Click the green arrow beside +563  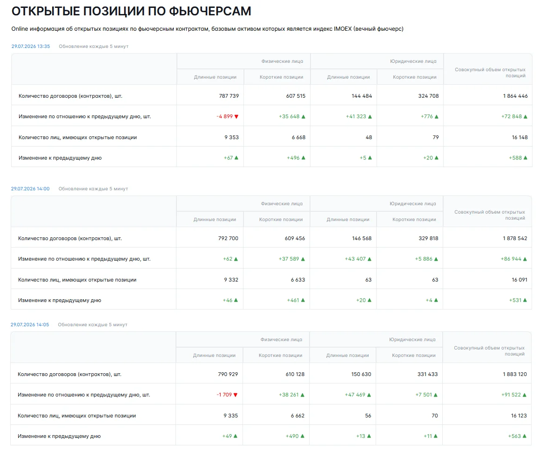coord(525,436)
